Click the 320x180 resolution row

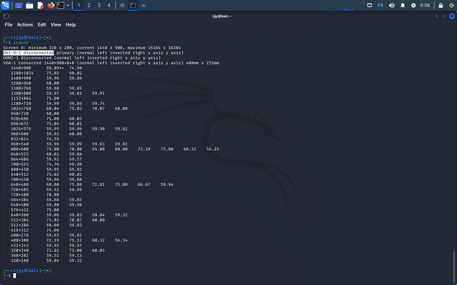[x=46, y=261]
